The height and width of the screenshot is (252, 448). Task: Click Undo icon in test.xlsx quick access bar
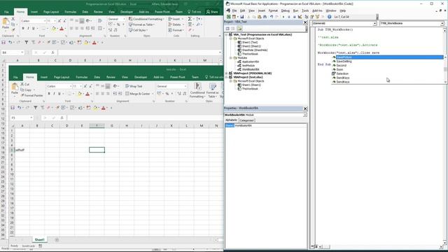point(19,108)
